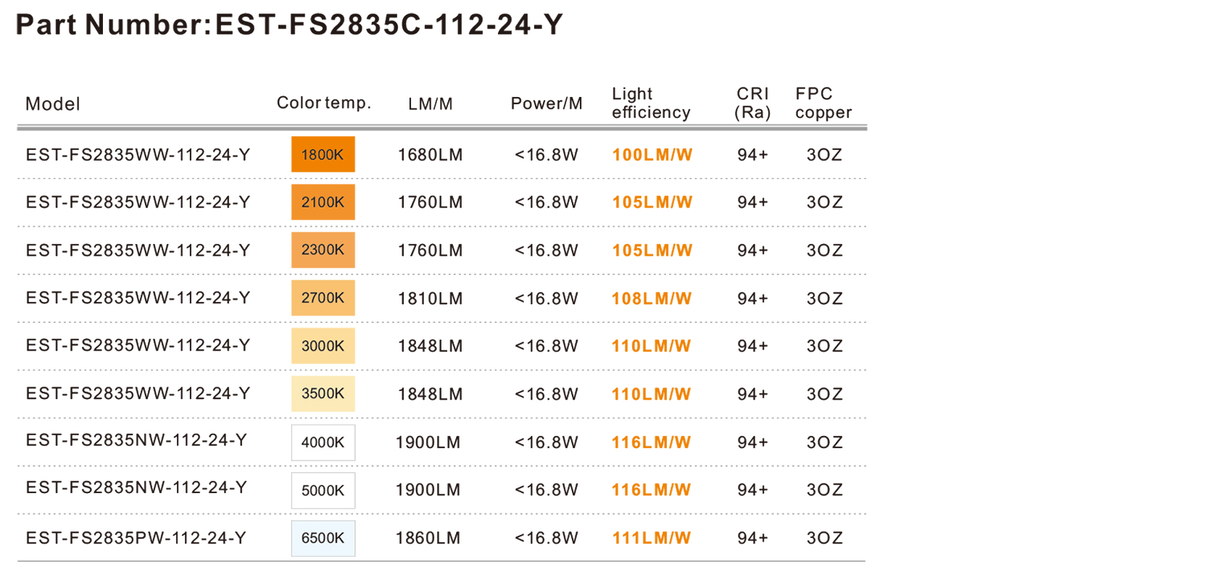Viewport: 1225px width, 572px height.
Task: Choose the 6500K cool white swatch
Action: tap(323, 538)
